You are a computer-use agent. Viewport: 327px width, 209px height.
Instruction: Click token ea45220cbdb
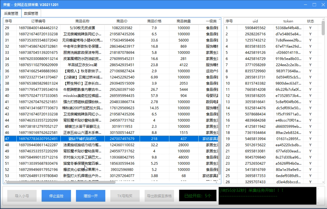click(289, 145)
